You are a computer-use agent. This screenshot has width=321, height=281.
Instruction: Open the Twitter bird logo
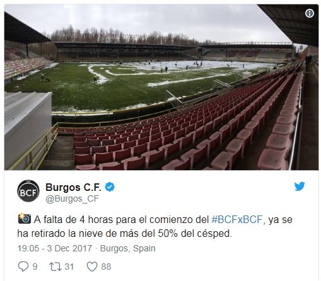pos(300,186)
